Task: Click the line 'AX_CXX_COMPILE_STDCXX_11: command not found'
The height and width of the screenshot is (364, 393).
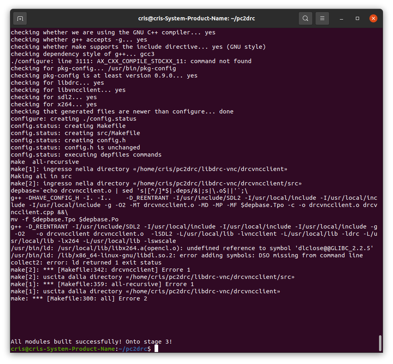Action: tap(131, 61)
